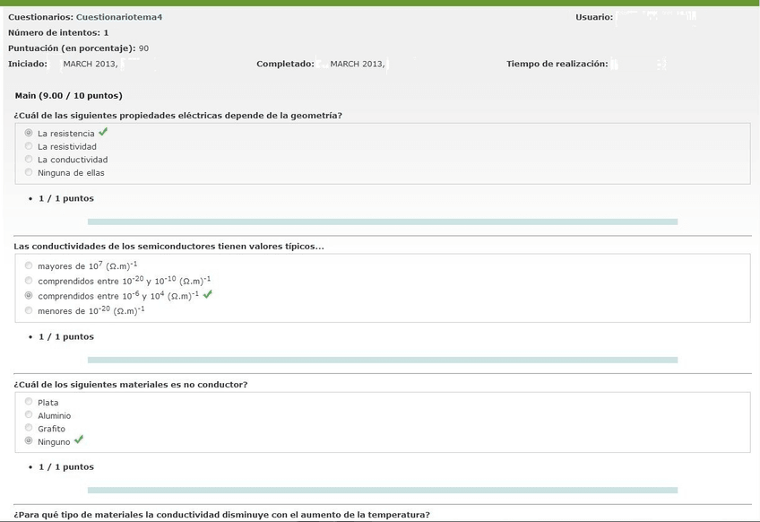Click the 'Main (9.00 / 10 puntos)' heading
Viewport: 760px width, 522px height.
(69, 95)
